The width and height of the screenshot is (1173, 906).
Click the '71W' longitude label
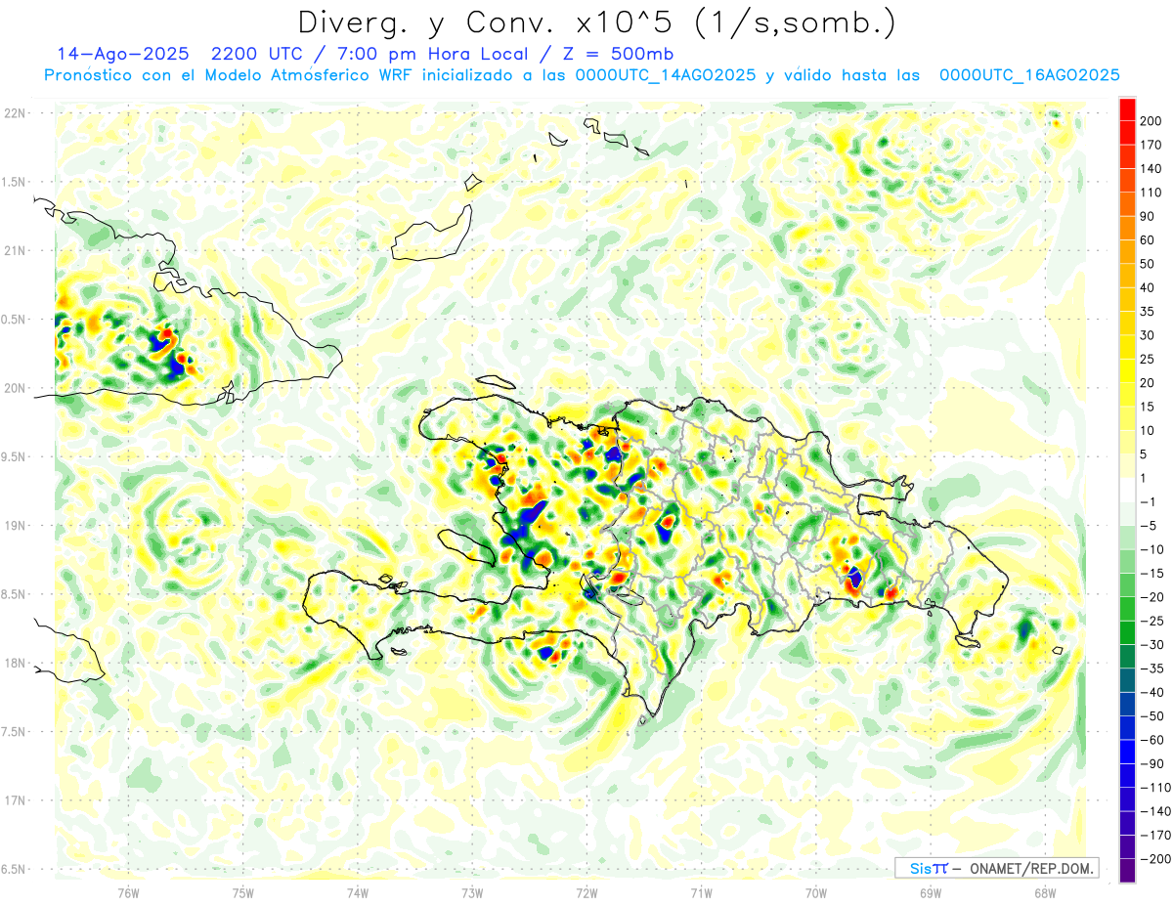tap(701, 891)
